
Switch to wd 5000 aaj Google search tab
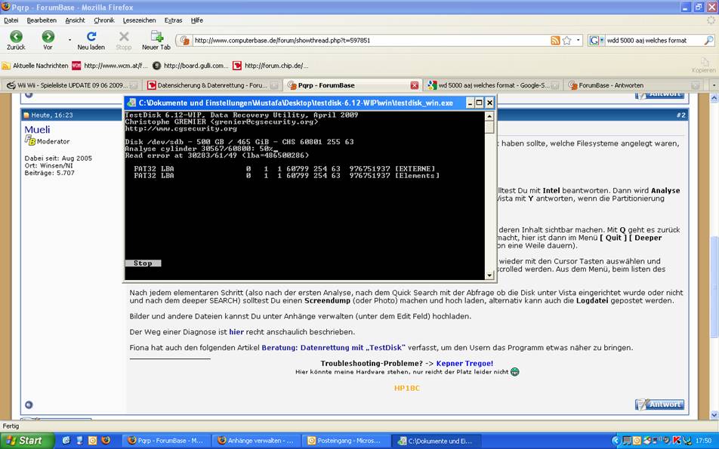click(493, 85)
